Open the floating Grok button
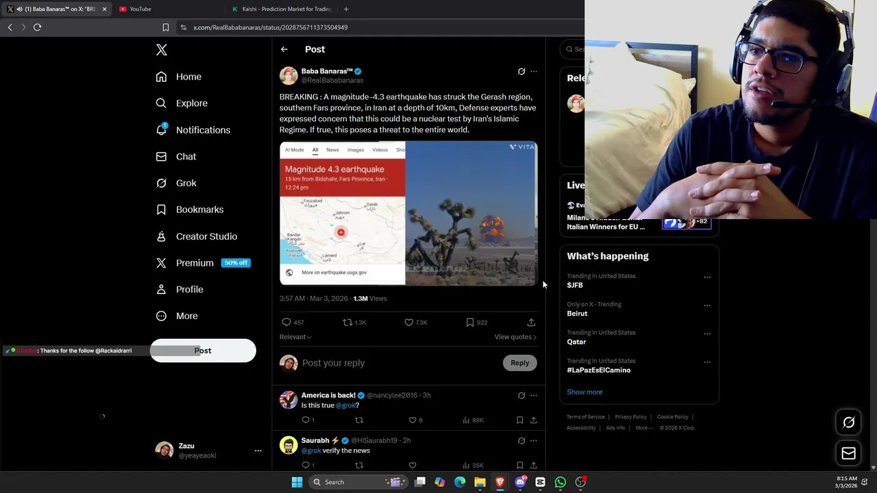Viewport: 877px width, 493px height. 848,422
